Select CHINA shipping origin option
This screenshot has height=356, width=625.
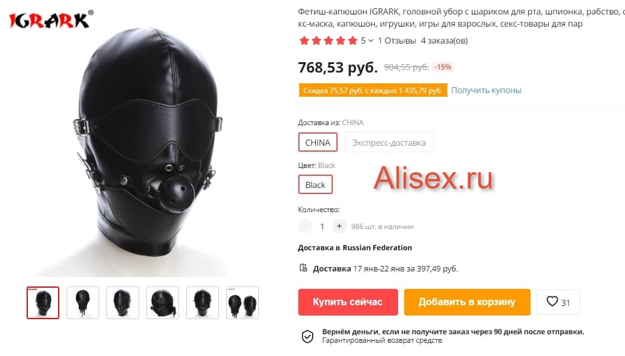(318, 142)
